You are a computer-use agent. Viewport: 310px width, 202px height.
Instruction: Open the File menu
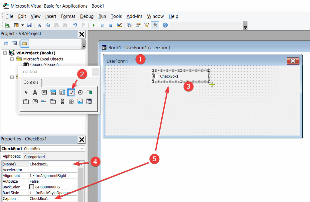(10, 16)
